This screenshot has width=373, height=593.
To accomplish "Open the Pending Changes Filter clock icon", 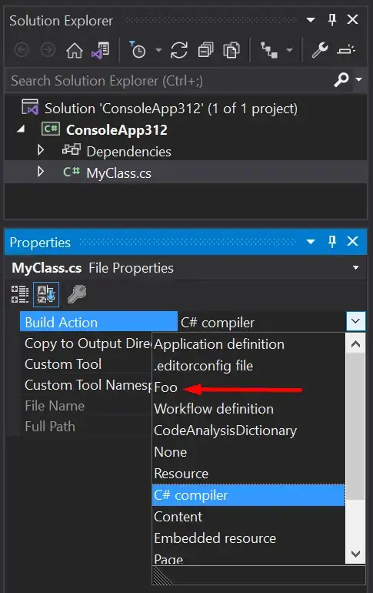I will (x=138, y=49).
